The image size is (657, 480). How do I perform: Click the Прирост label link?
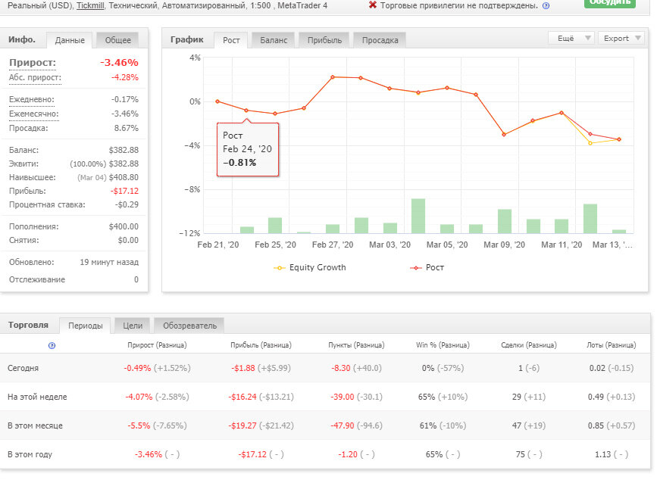click(x=33, y=62)
